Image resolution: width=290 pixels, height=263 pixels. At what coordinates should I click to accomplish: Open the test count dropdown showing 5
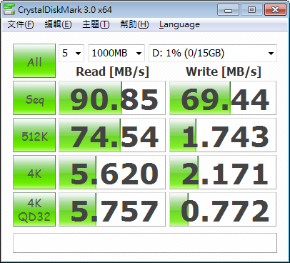(x=71, y=53)
